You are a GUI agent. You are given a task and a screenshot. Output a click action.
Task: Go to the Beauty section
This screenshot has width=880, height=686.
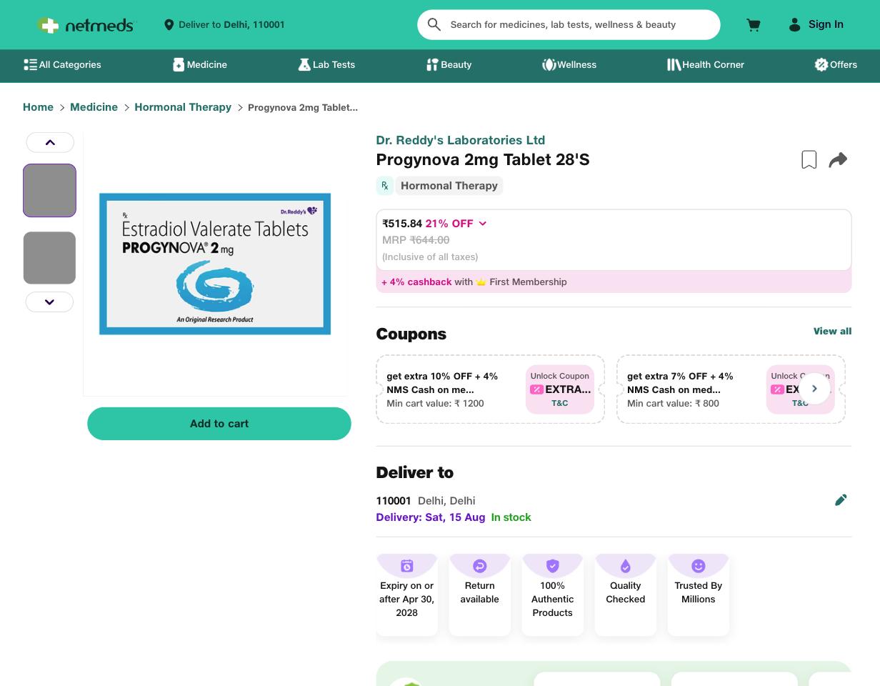pos(449,65)
